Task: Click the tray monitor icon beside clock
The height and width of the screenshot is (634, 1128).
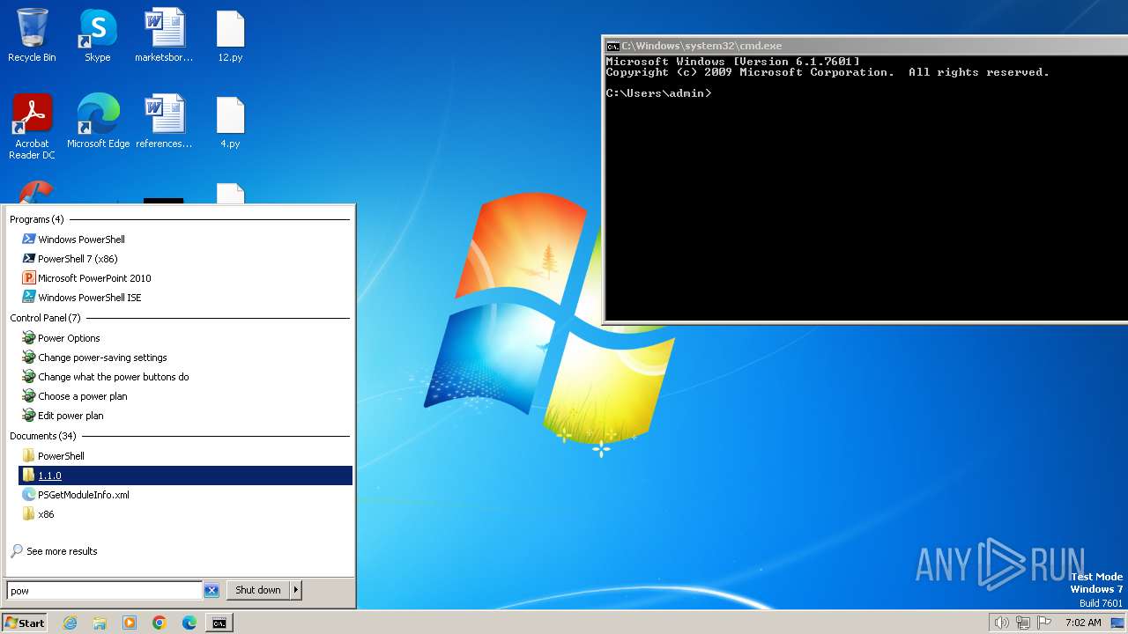Action: (1117, 623)
